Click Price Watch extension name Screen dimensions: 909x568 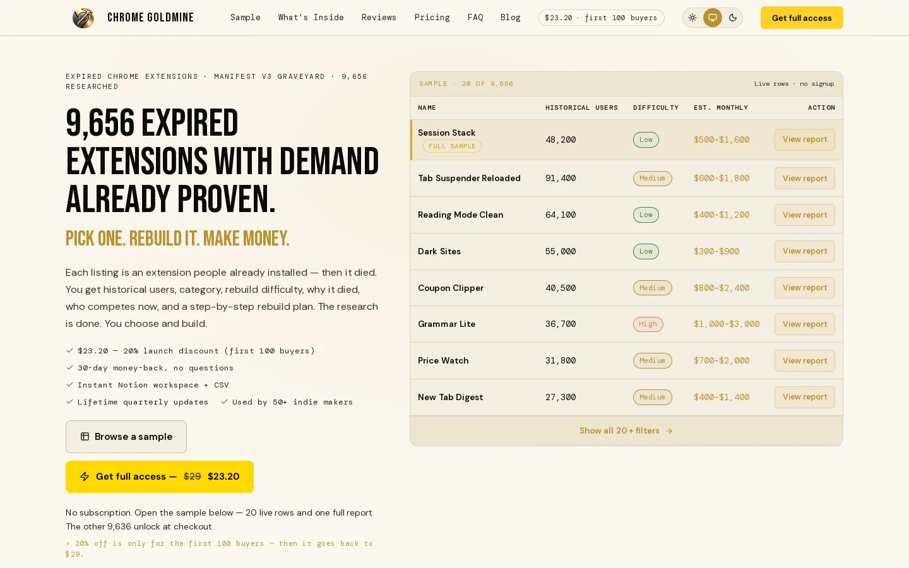[x=443, y=361]
